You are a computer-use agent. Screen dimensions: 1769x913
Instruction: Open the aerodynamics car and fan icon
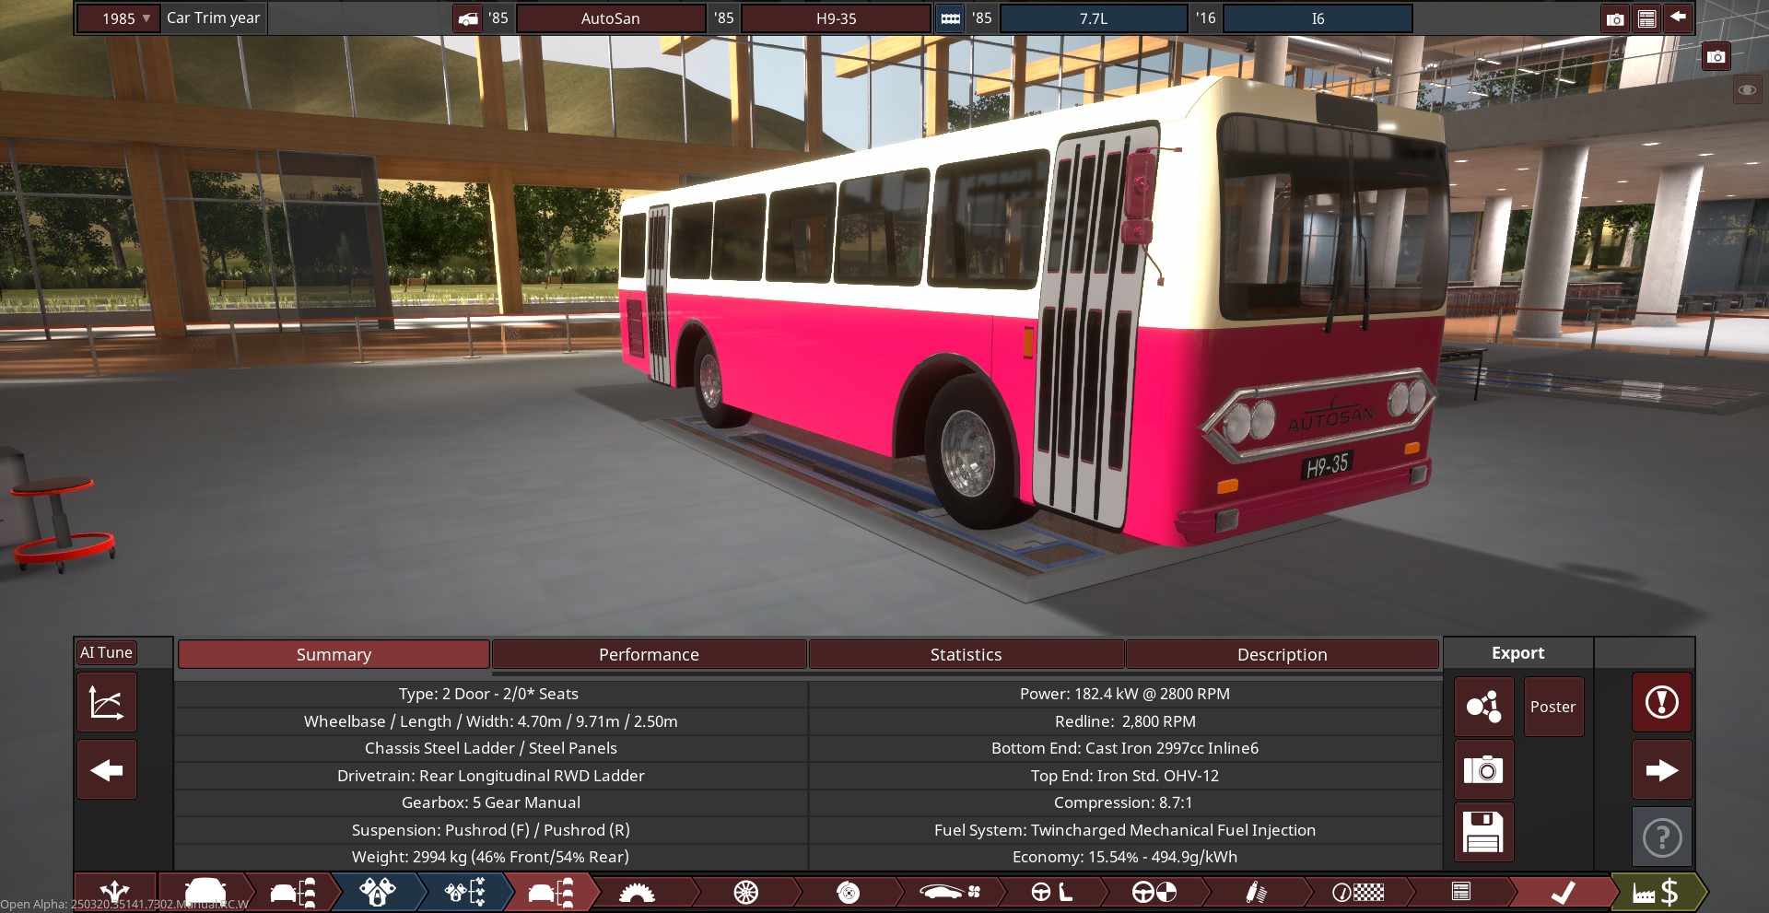pos(950,892)
